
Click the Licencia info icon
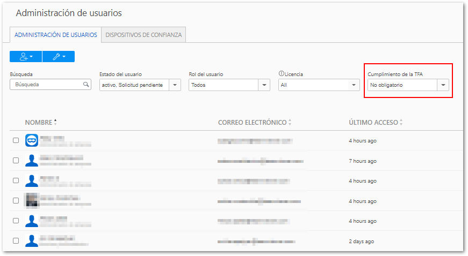pyautogui.click(x=281, y=73)
